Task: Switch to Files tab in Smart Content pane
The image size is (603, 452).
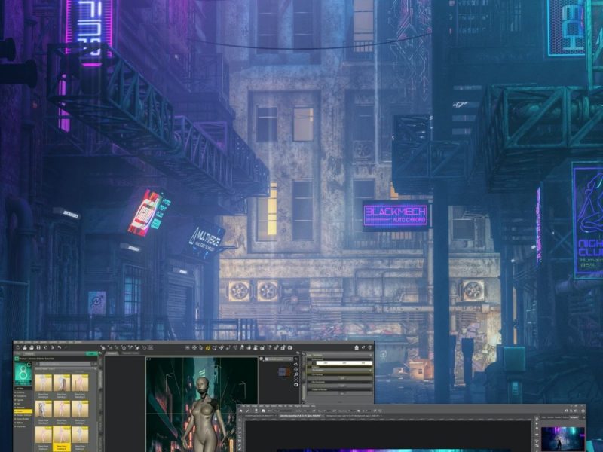Action: tap(17, 353)
